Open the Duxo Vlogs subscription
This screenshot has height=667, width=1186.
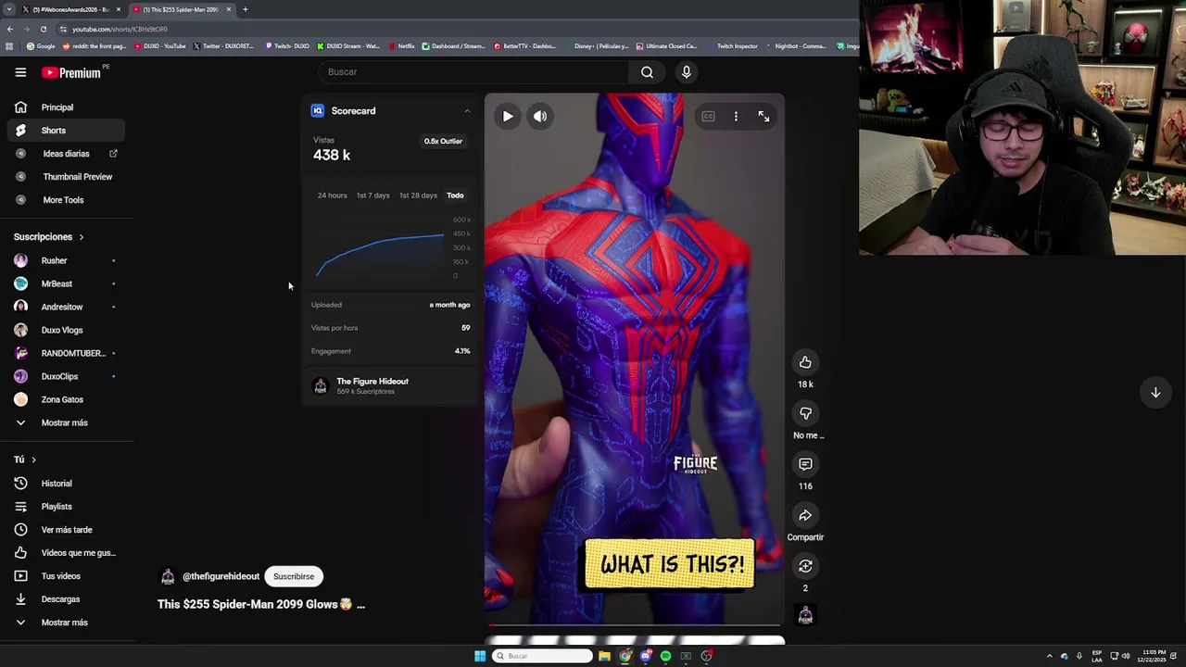[x=65, y=330]
